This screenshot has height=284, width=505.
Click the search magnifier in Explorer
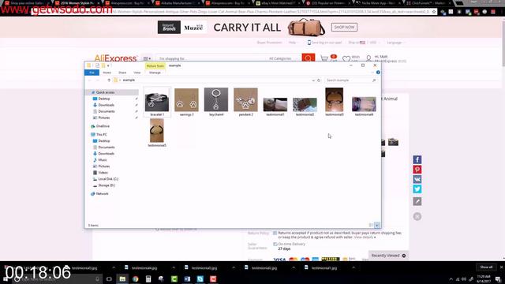[374, 80]
